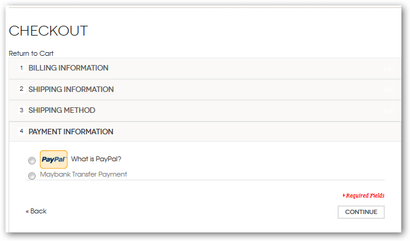The image size is (410, 241).
Task: Click the red Required Fields note
Action: tap(363, 196)
